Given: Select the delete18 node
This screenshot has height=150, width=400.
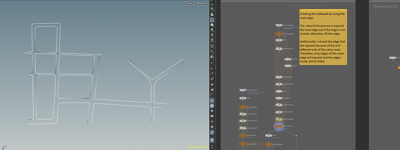Looking at the screenshot, I should [288, 59].
